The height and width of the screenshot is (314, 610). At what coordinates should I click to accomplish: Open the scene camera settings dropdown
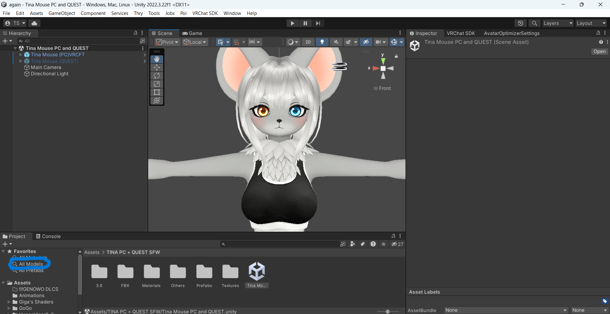[x=381, y=42]
